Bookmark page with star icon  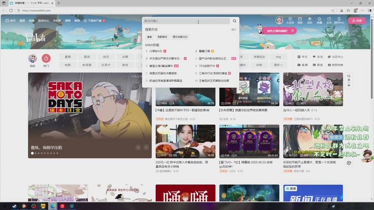333,10
